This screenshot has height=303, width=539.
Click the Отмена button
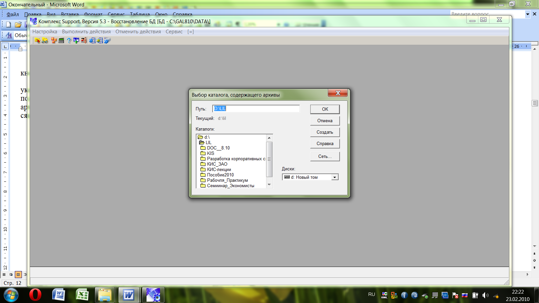coord(325,121)
